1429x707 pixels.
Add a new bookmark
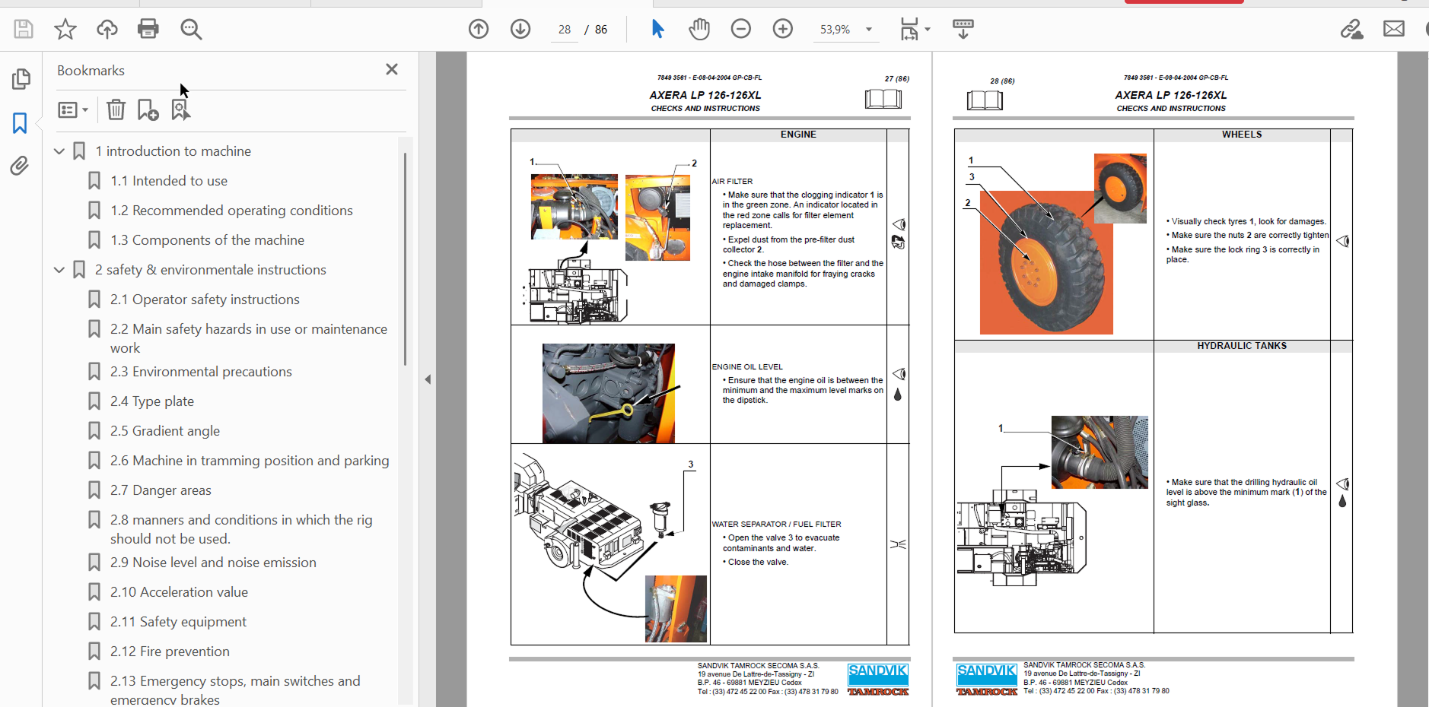pos(148,110)
